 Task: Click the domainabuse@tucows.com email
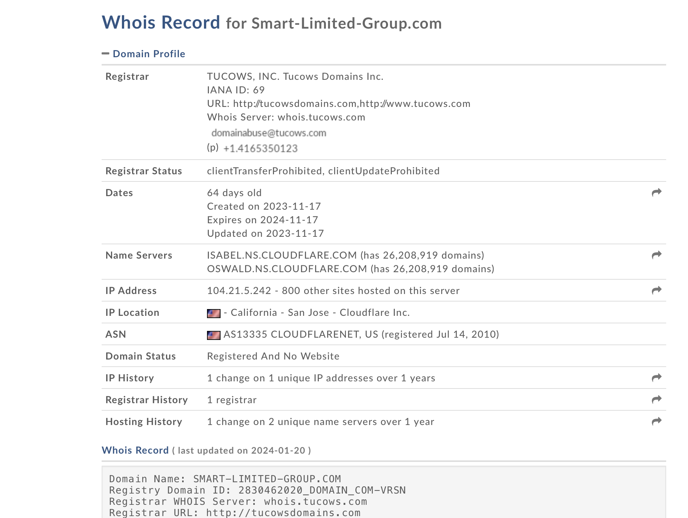(x=269, y=133)
